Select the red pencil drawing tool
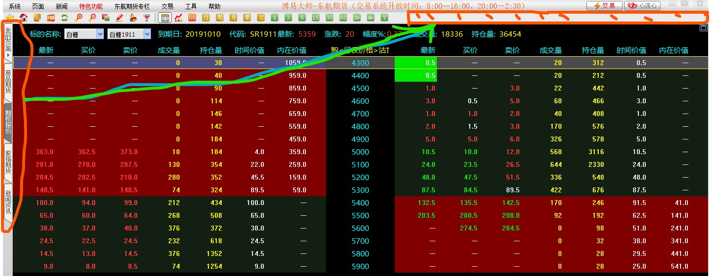 [x=119, y=18]
